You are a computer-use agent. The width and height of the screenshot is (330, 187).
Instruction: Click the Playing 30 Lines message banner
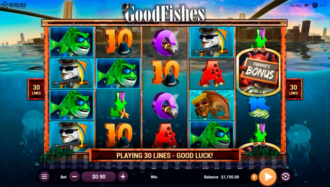coord(165,155)
